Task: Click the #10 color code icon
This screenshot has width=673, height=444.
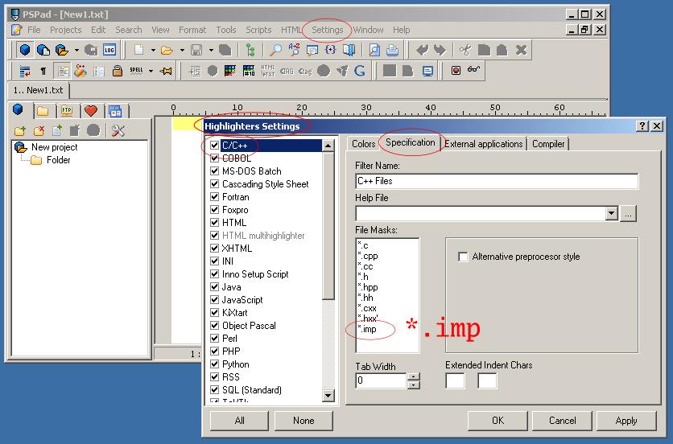Action: 249,71
